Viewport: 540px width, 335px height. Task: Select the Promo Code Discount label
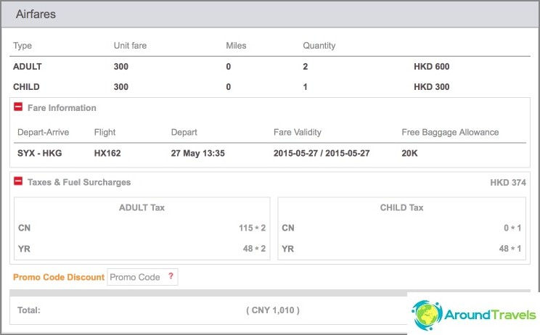(59, 277)
